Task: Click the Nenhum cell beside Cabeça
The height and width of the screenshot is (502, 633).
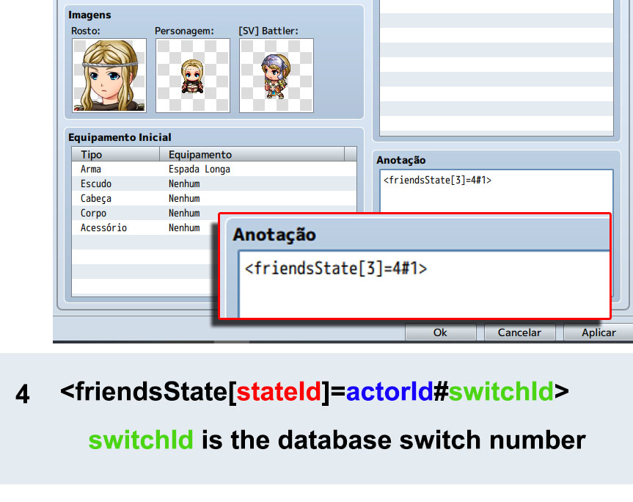Action: pos(184,198)
